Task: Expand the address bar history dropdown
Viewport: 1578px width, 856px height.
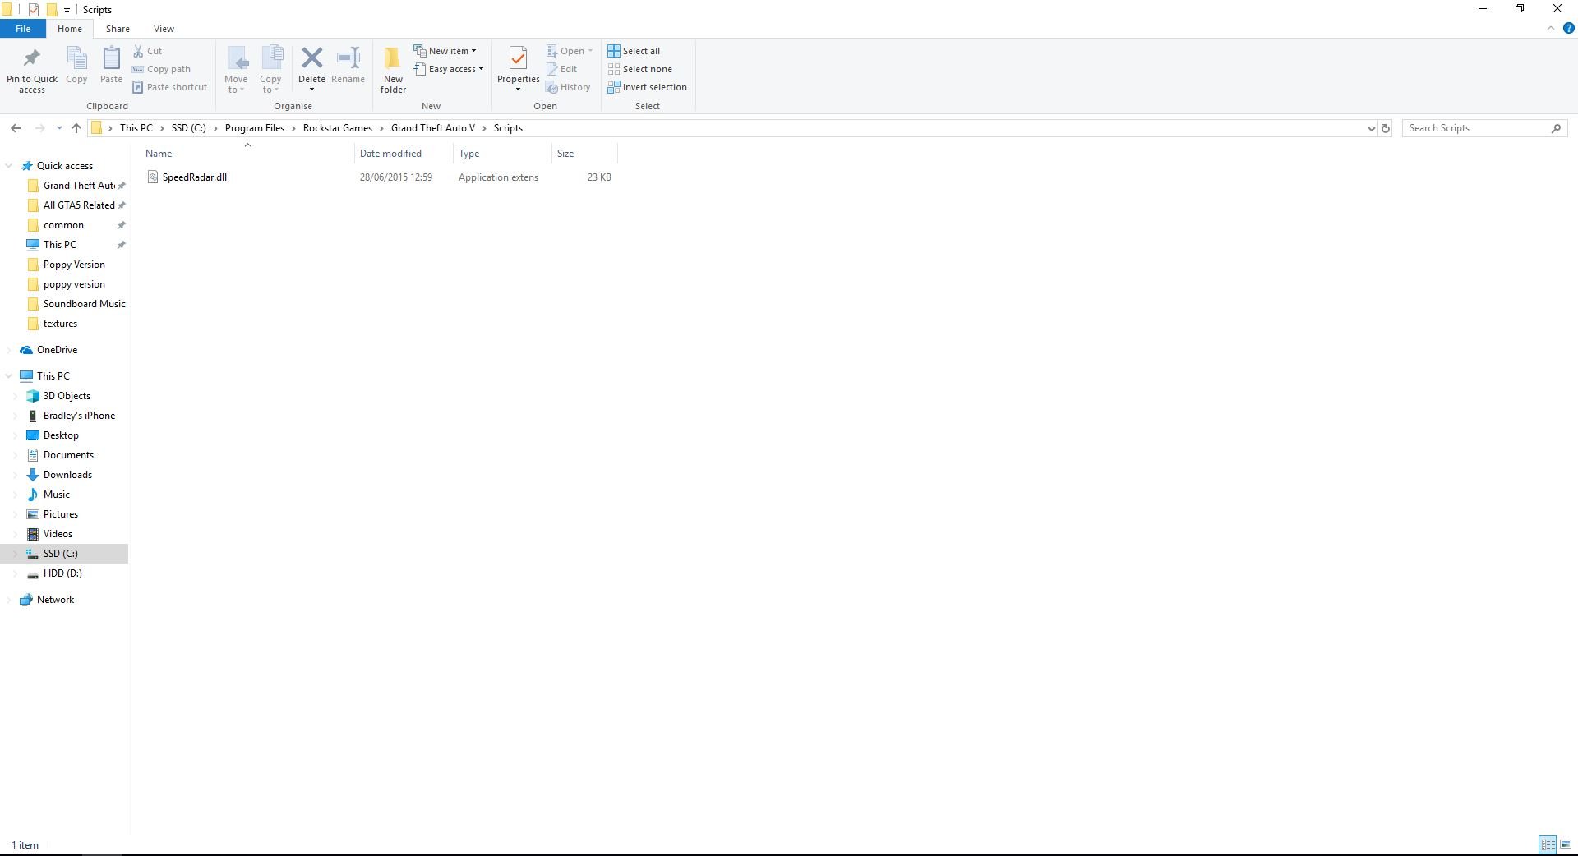Action: (x=1371, y=128)
